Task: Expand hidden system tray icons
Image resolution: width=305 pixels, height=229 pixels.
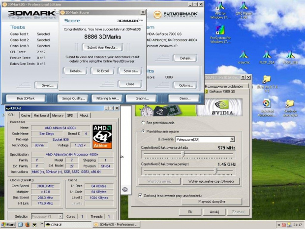Action: (278, 225)
